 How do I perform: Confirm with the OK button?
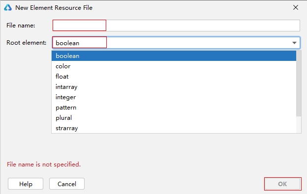pos(282,184)
